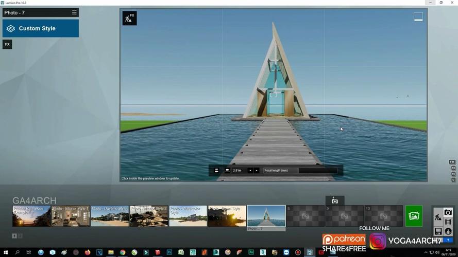
Task: Show hidden system tray icons
Action: (x=426, y=252)
